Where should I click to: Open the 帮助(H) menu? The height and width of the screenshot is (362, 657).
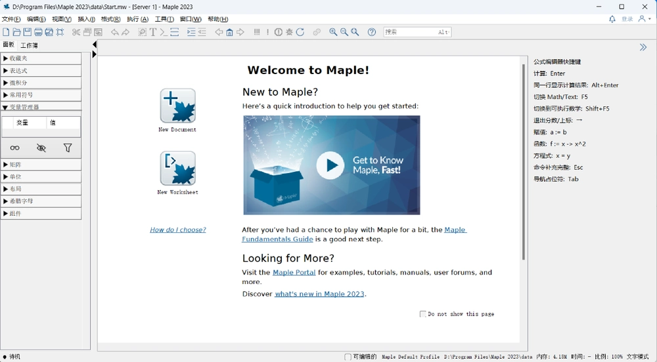pos(218,19)
